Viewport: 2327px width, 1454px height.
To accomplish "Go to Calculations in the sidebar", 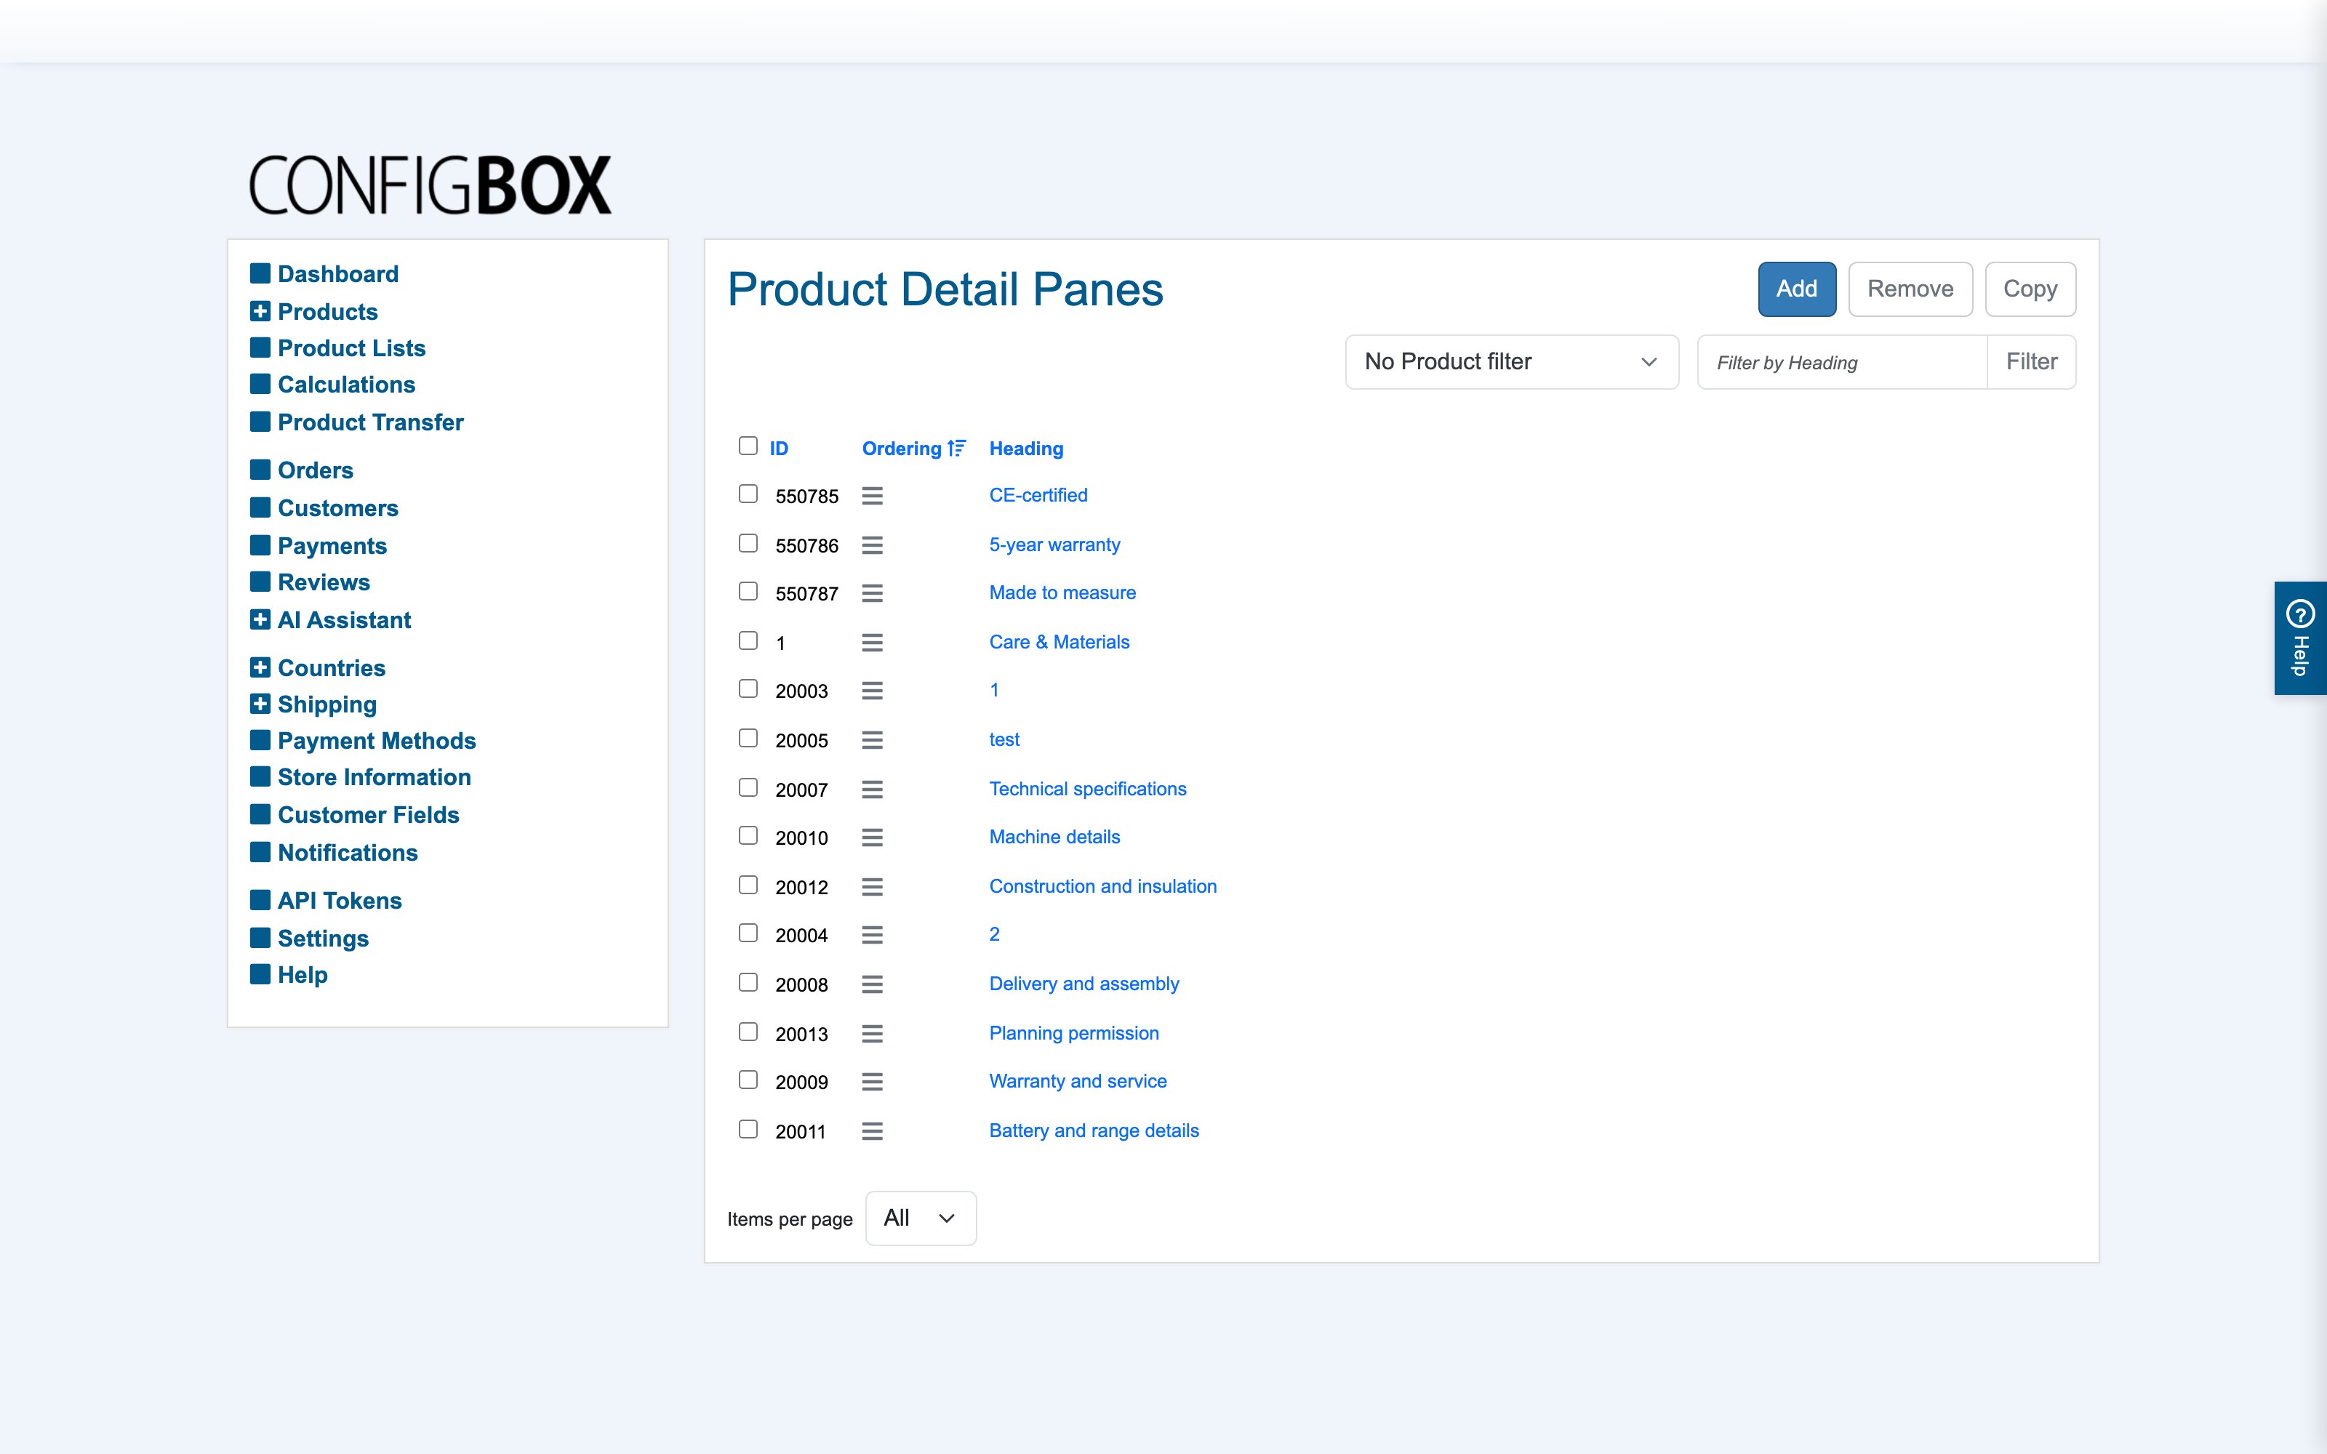I will click(x=346, y=385).
